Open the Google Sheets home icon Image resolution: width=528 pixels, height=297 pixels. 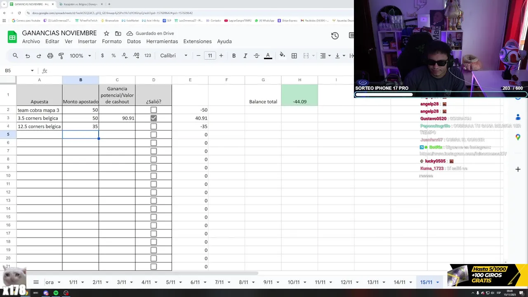point(12,37)
